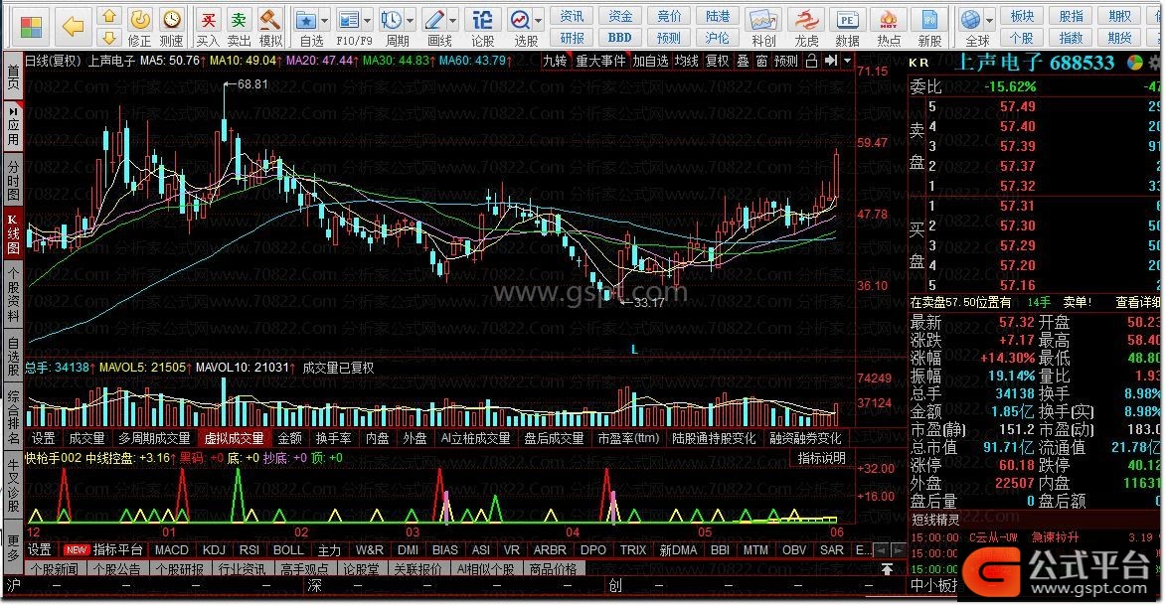Screen dimensions: 1166x605
Task: Click the 33.17 low price marker
Action: tap(648, 302)
